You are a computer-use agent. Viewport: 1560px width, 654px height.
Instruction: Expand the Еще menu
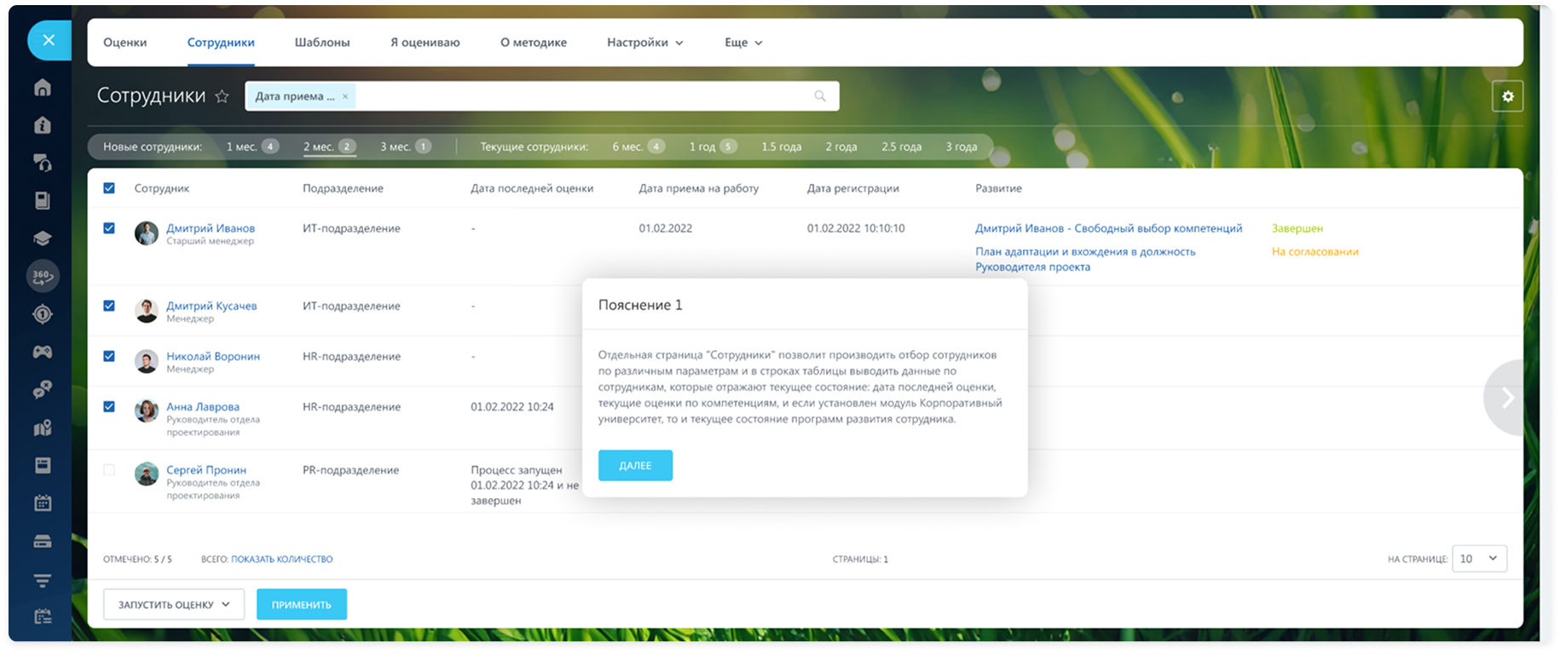pyautogui.click(x=743, y=43)
